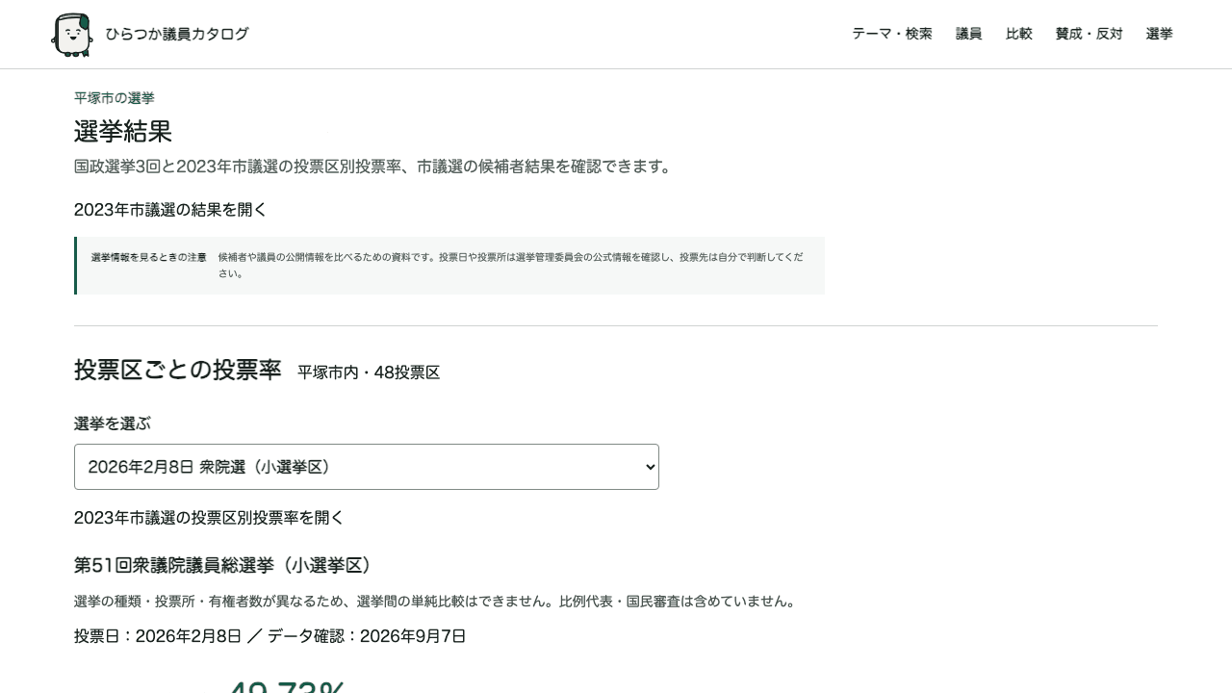Open 2023年市議選の投票区別投票率を開く link
Image resolution: width=1232 pixels, height=693 pixels.
pos(209,518)
